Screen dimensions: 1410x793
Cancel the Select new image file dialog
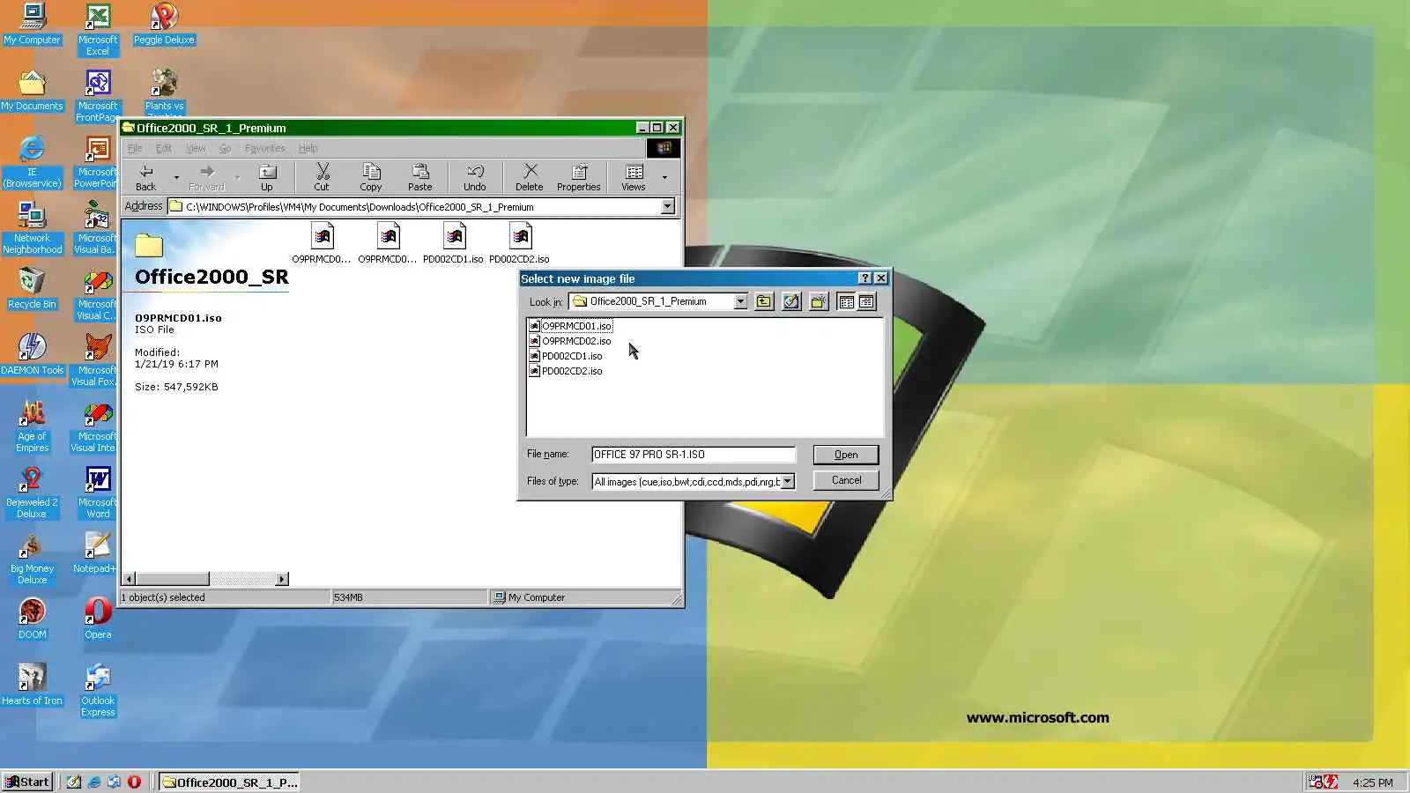click(x=846, y=480)
